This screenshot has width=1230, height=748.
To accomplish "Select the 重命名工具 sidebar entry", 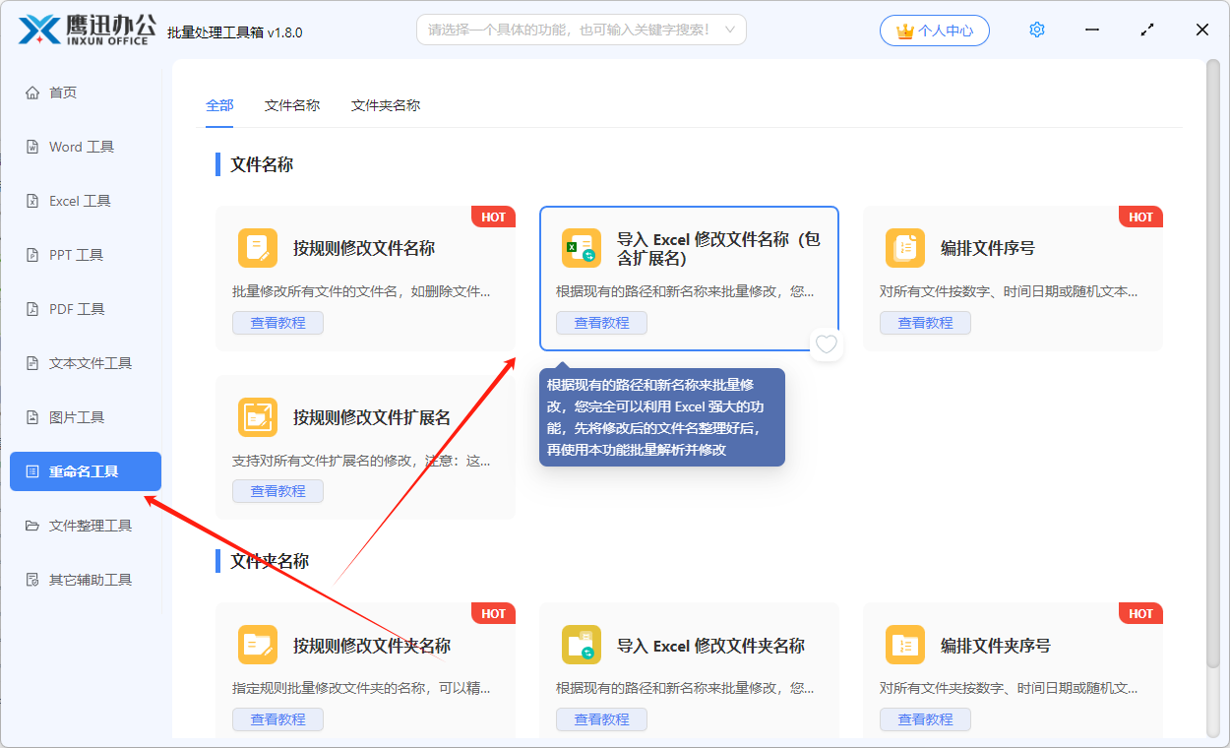I will [87, 470].
